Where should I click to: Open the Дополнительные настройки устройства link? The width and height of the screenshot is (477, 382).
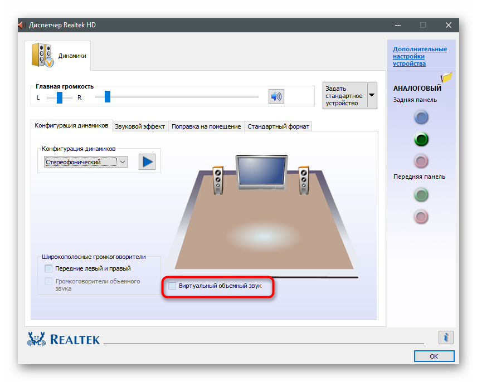tap(420, 56)
